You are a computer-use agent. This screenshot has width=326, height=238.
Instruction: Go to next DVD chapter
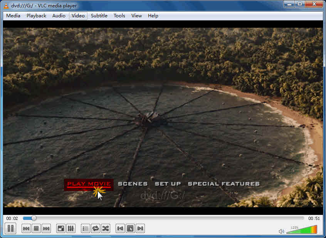(x=140, y=229)
